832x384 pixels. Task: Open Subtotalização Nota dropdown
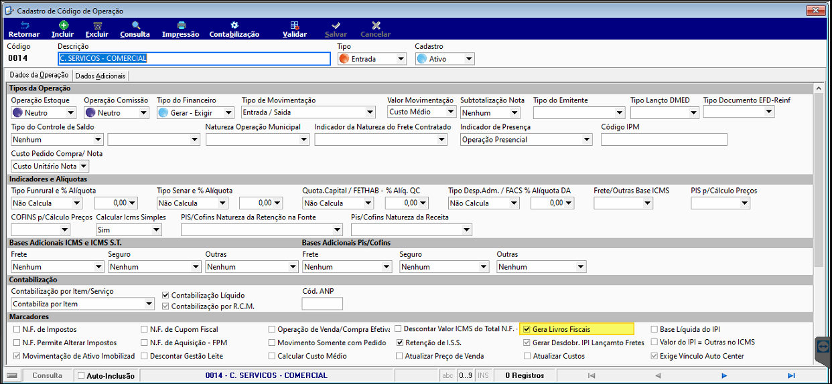click(x=514, y=112)
